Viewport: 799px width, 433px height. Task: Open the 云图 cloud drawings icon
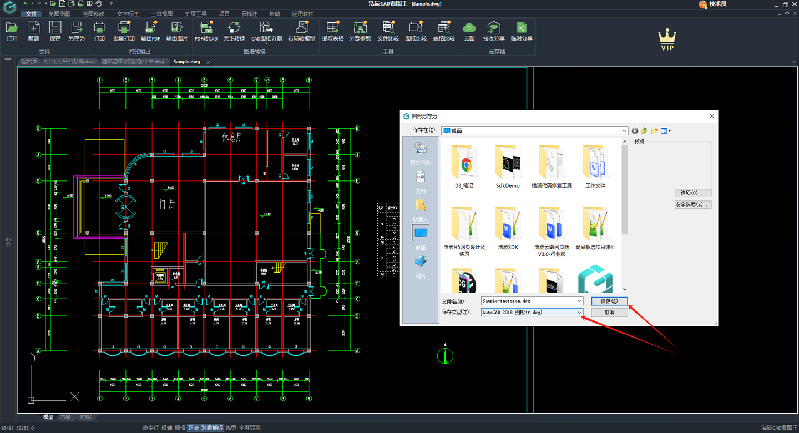pos(469,31)
